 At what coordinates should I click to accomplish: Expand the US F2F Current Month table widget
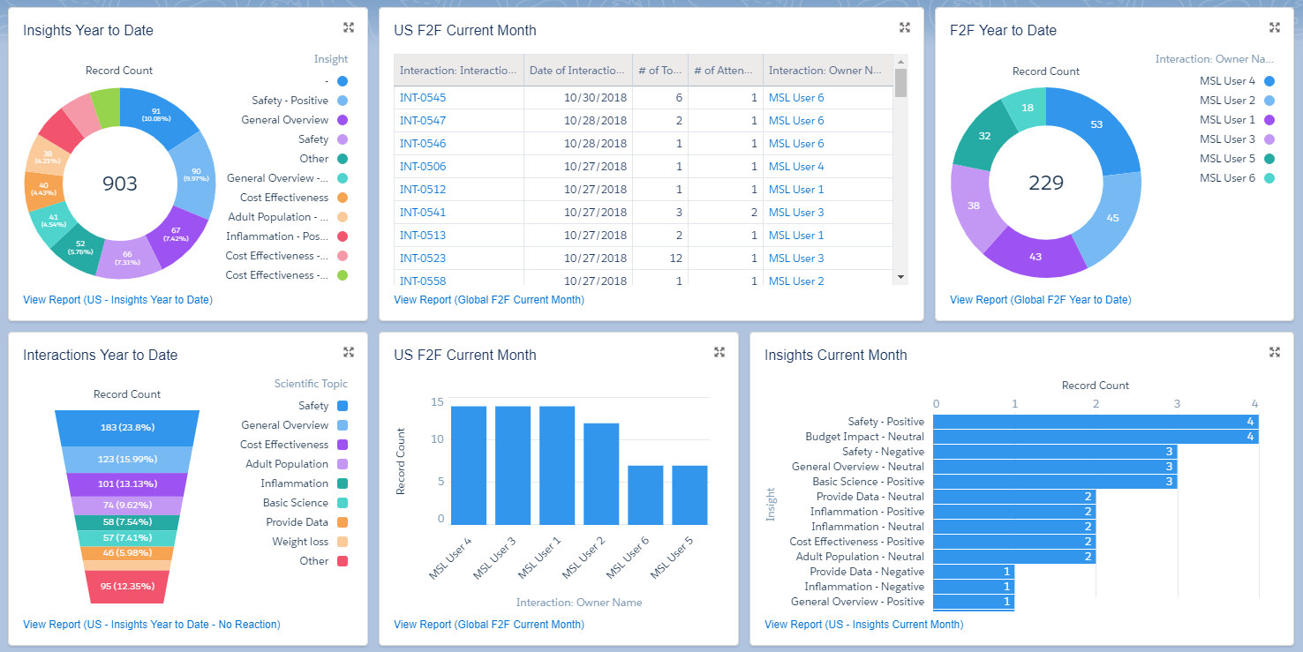(905, 27)
